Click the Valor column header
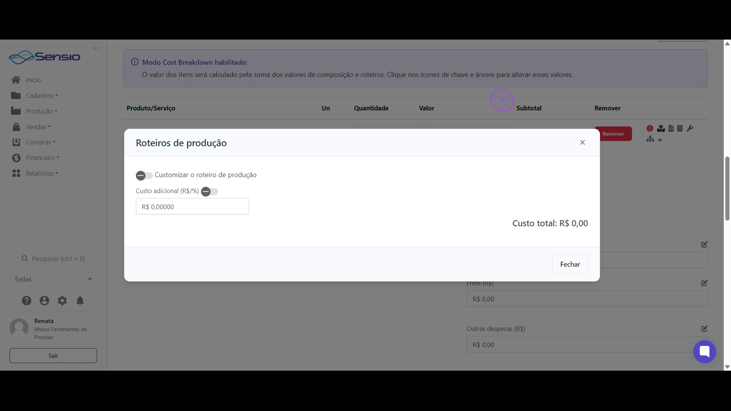Screen dimensions: 731x411 coord(426,108)
